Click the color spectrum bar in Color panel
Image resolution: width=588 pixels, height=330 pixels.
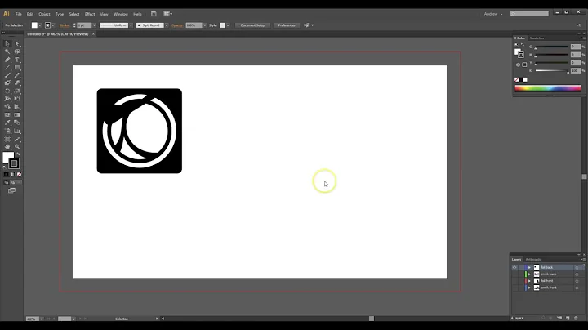pos(548,88)
